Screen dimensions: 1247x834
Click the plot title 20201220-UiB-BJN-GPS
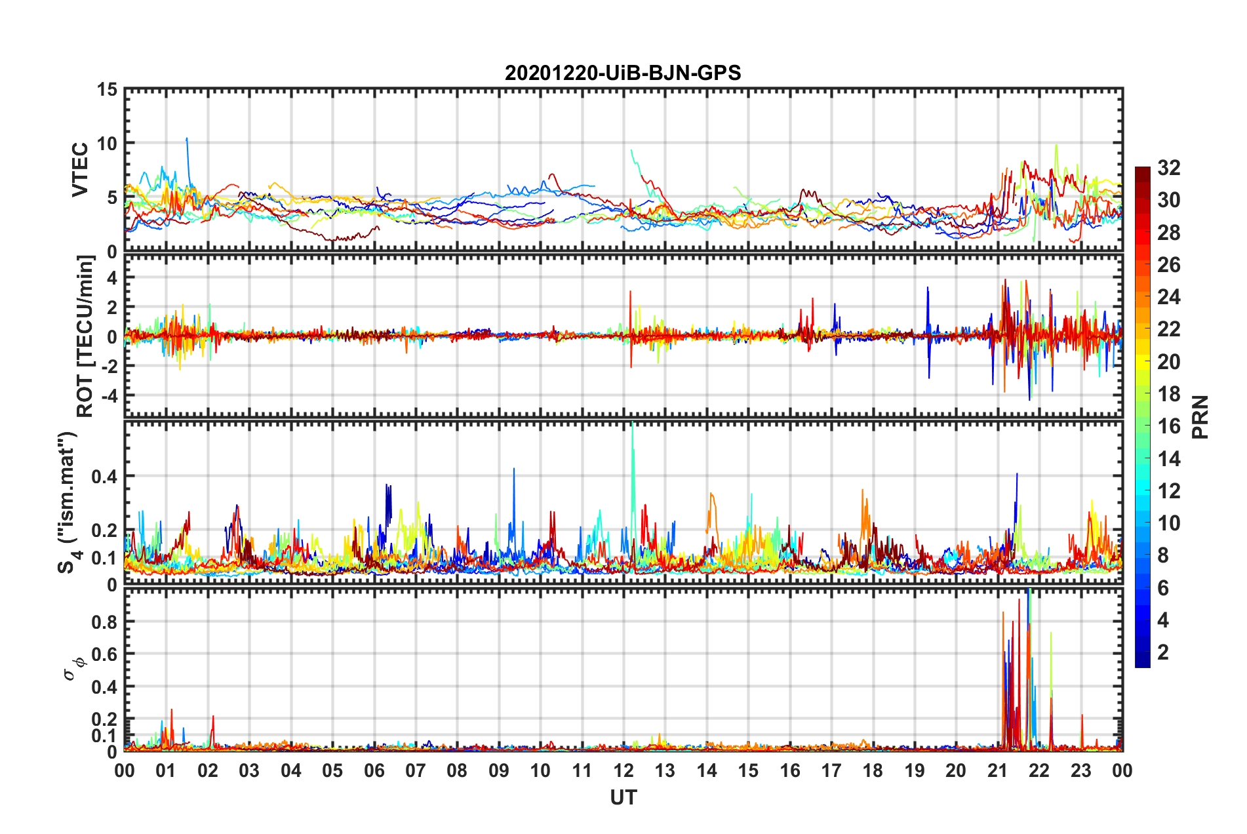point(623,72)
